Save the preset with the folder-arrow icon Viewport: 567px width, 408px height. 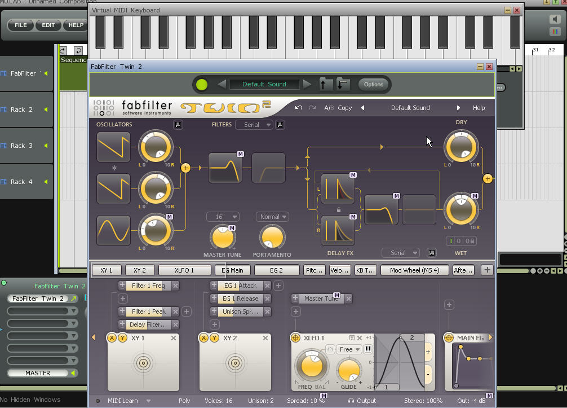pyautogui.click(x=343, y=84)
